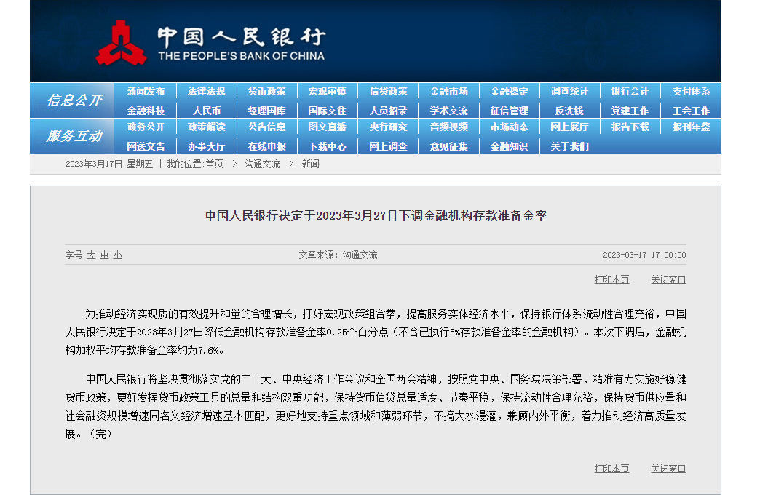Click the 关闭窗口 close window link
The image size is (776, 497).
[x=667, y=279]
